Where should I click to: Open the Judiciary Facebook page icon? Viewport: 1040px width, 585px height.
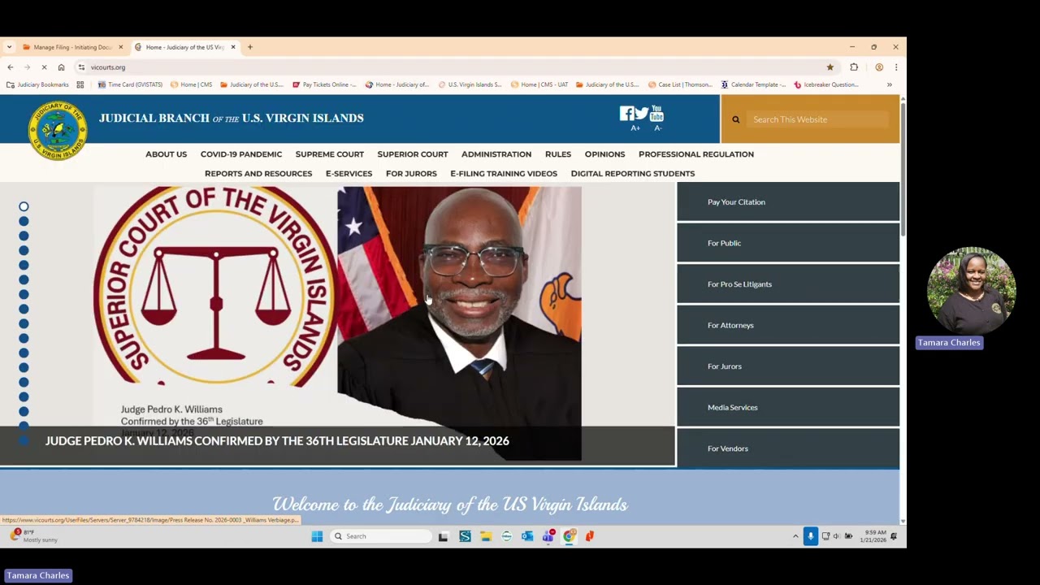pos(626,114)
